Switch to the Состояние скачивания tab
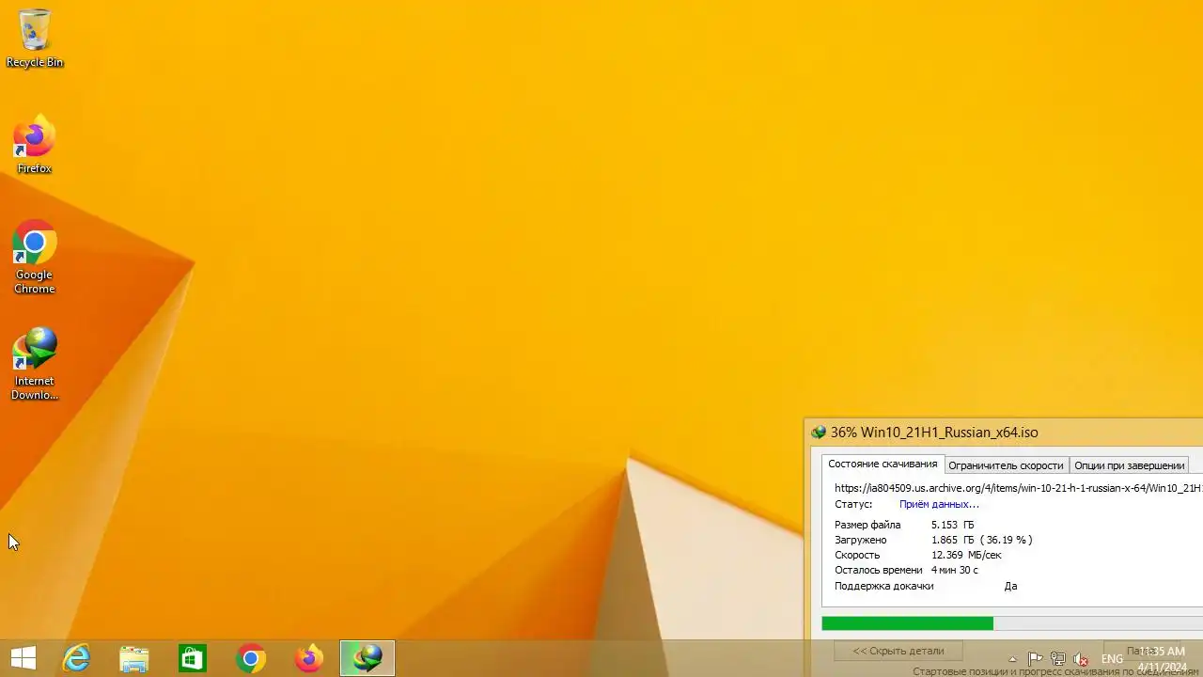 [x=883, y=464]
